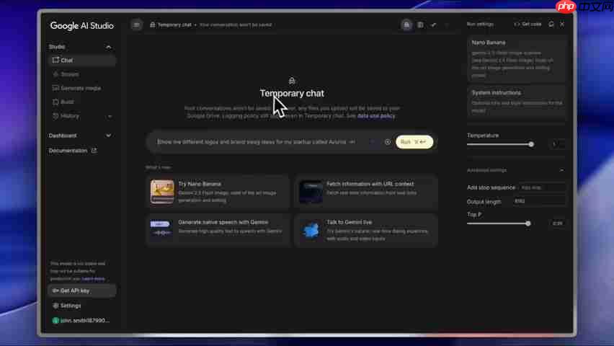Image resolution: width=614 pixels, height=346 pixels.
Task: Click the Temporary chat heading
Action: (x=292, y=93)
